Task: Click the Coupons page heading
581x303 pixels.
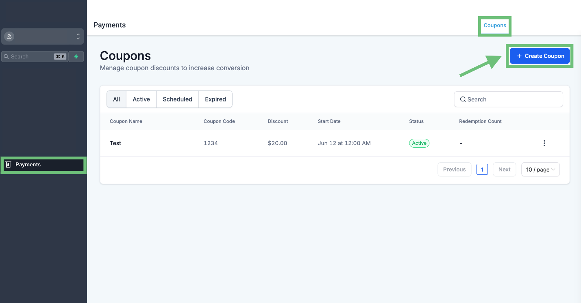Action: (x=125, y=56)
